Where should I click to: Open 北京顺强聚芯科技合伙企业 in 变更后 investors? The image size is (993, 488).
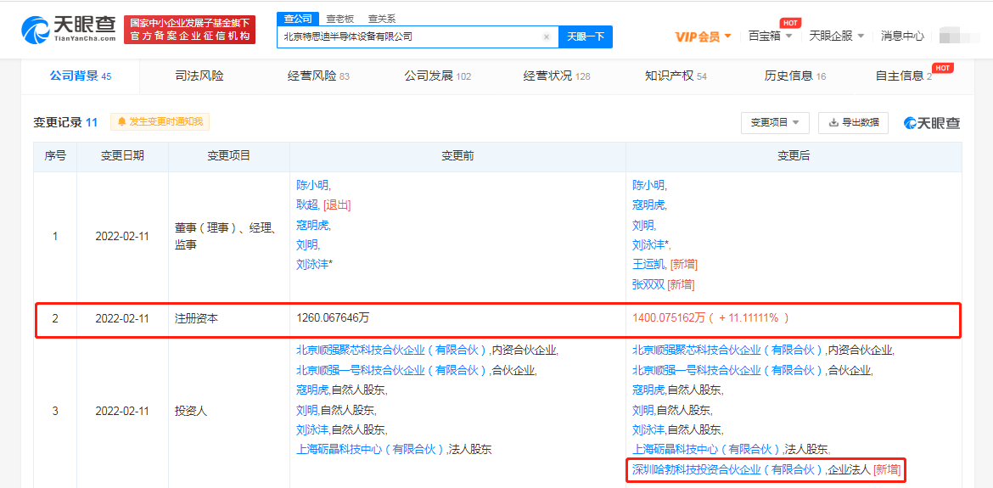[729, 350]
